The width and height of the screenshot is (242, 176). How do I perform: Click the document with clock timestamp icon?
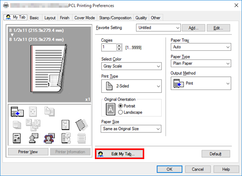(x=66, y=138)
